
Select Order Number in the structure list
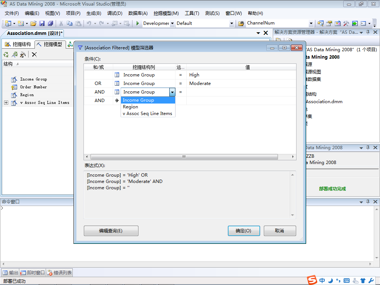33,87
